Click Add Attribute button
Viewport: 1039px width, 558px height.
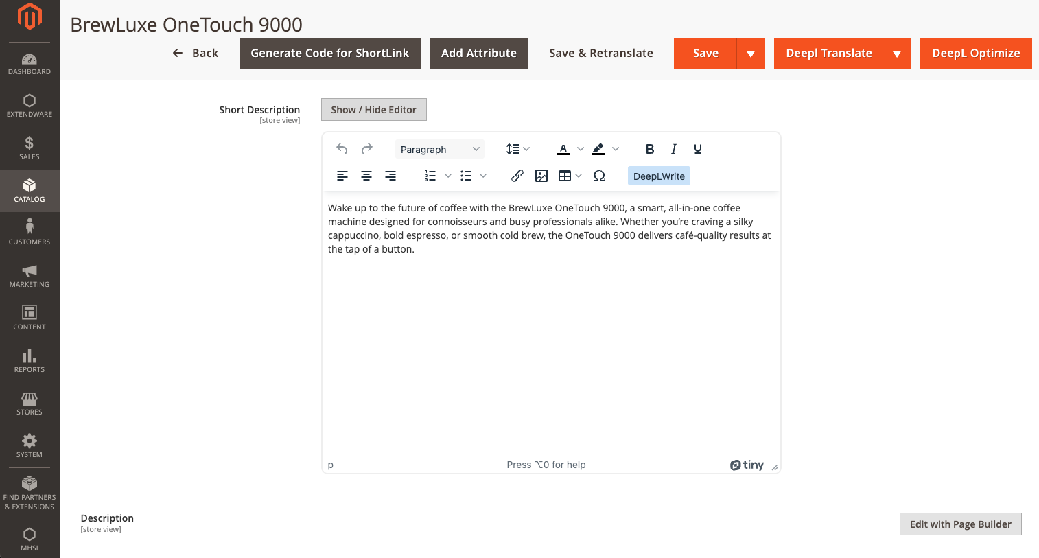point(479,54)
